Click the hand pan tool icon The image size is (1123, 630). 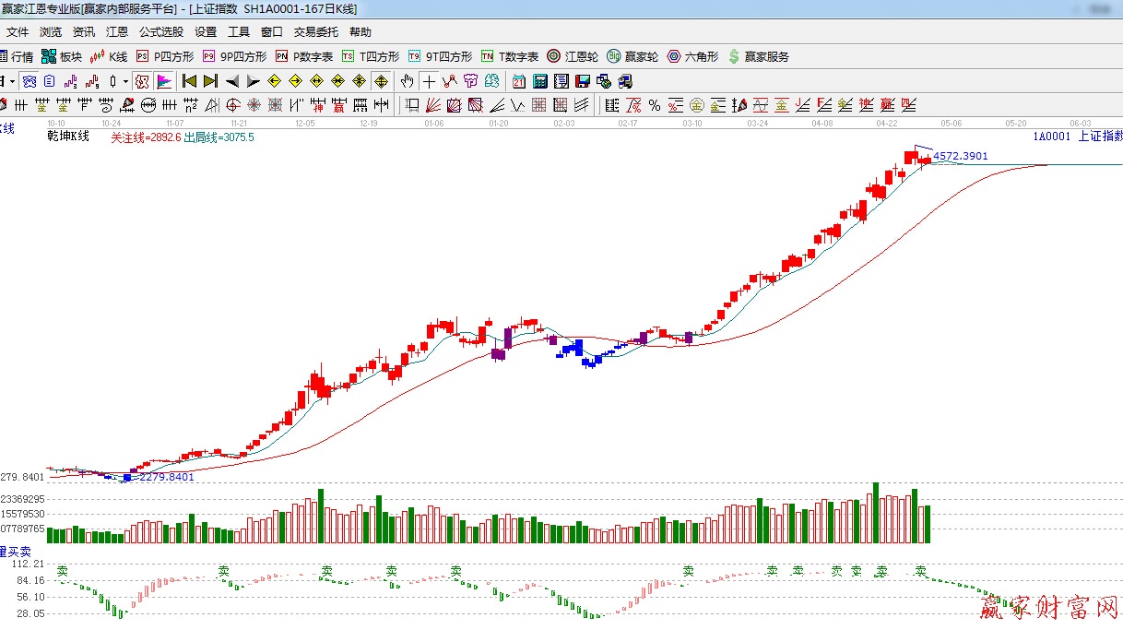[x=407, y=81]
